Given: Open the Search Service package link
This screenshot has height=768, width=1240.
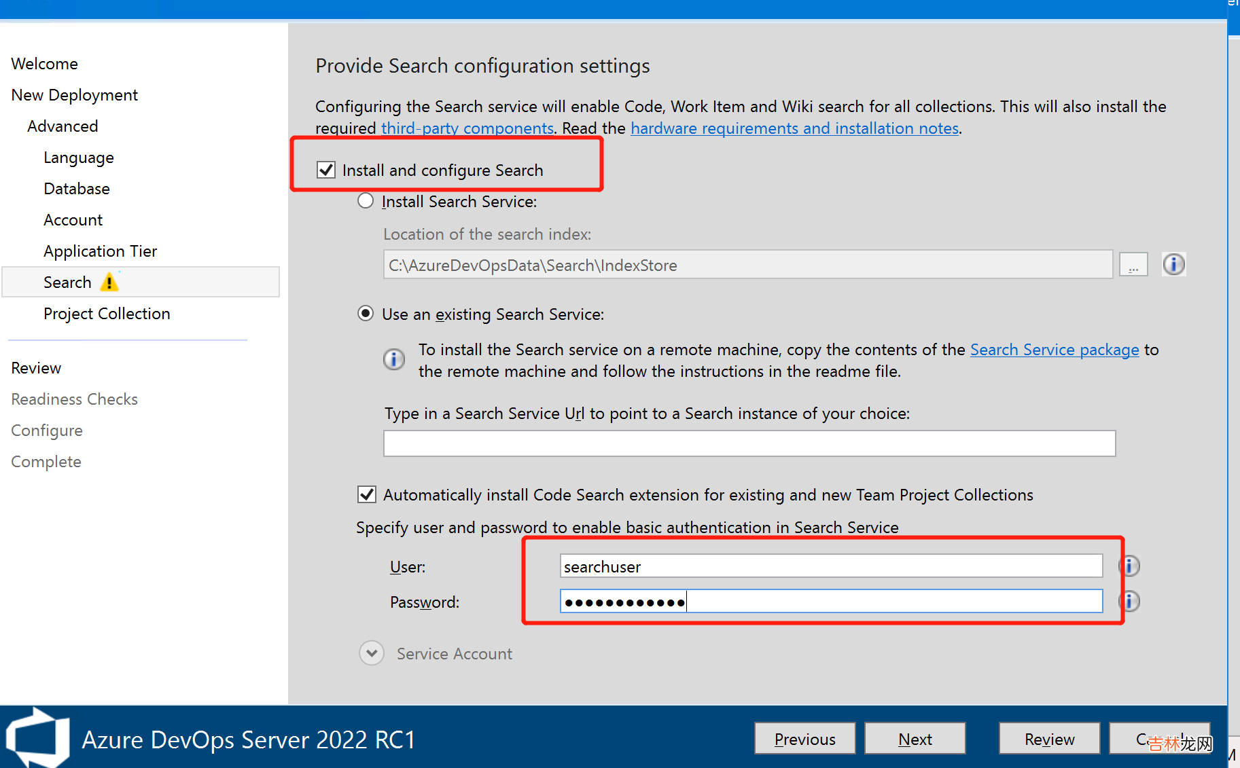Looking at the screenshot, I should pyautogui.click(x=1054, y=350).
